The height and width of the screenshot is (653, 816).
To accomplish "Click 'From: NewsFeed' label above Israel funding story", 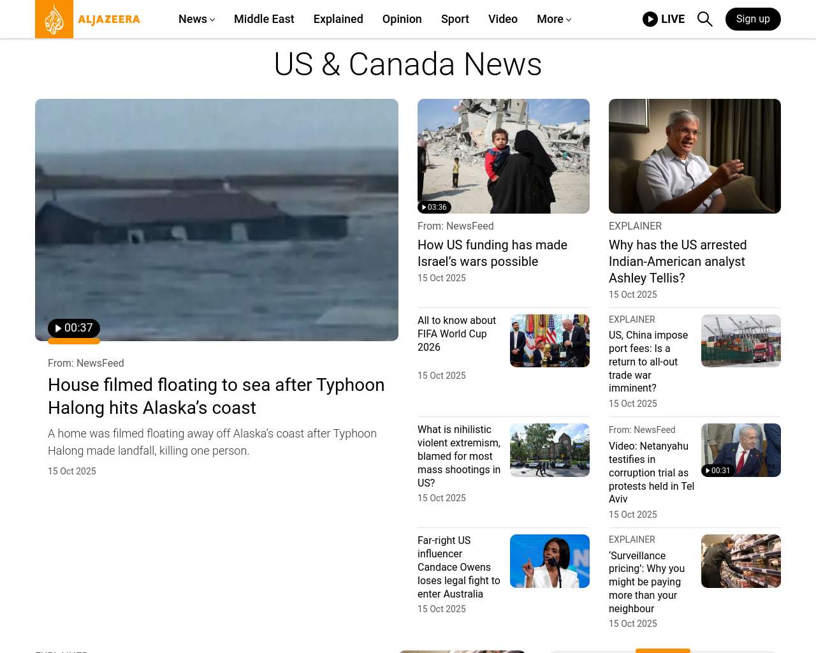I will (x=456, y=226).
